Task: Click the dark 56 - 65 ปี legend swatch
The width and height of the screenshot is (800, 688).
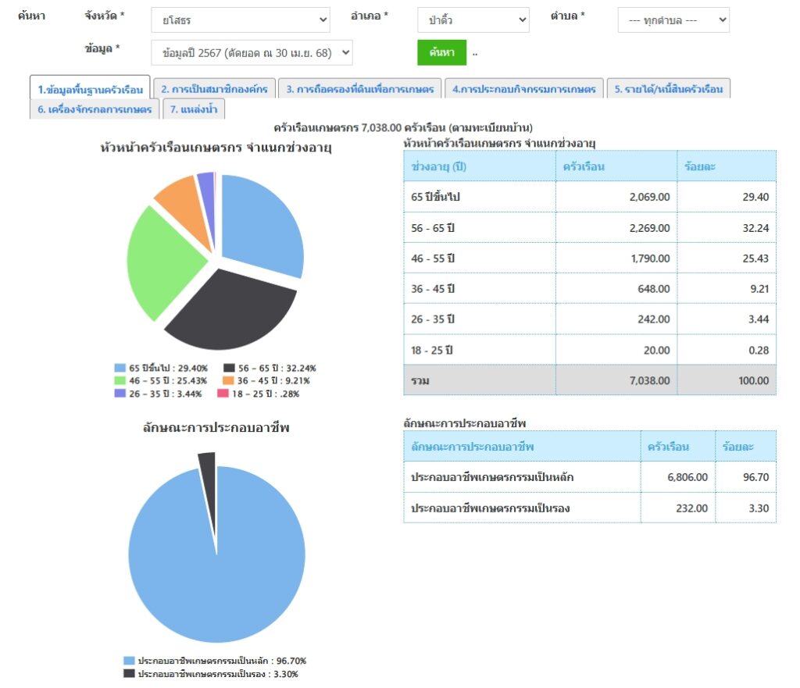Action: [229, 368]
